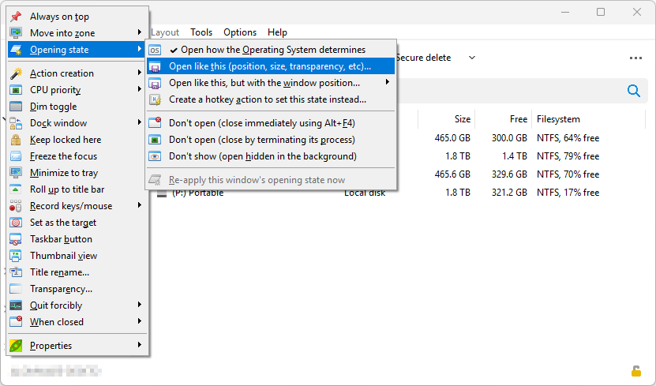Click the orange padlock icon in status bar
The height and width of the screenshot is (386, 656).
point(635,371)
